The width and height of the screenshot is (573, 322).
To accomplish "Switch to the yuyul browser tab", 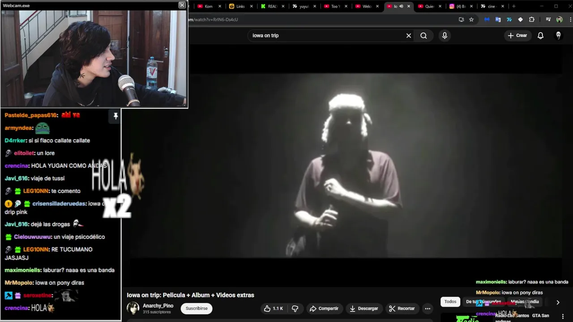I will click(x=304, y=6).
